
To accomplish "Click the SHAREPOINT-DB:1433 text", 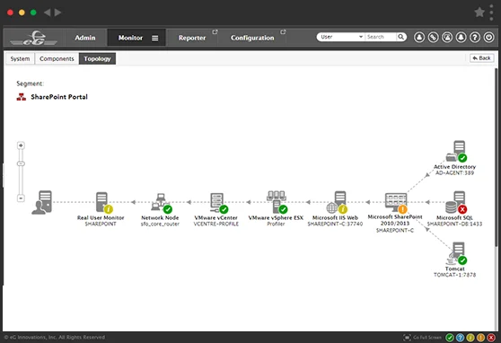I will [x=454, y=224].
